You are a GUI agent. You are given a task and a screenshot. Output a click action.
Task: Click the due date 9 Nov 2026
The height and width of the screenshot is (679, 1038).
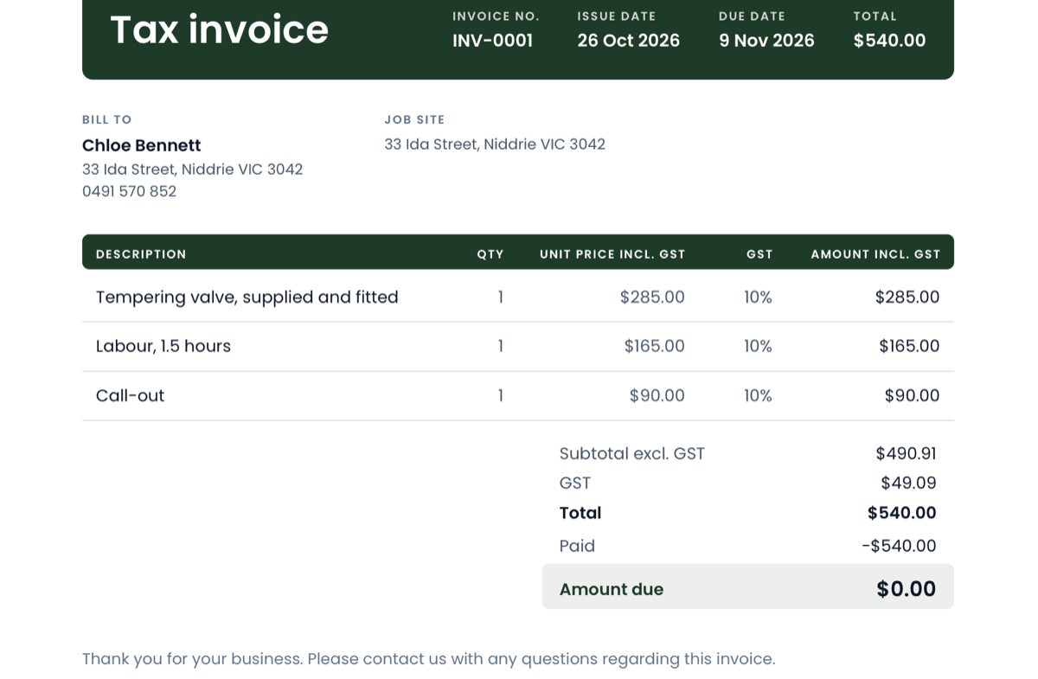coord(766,41)
